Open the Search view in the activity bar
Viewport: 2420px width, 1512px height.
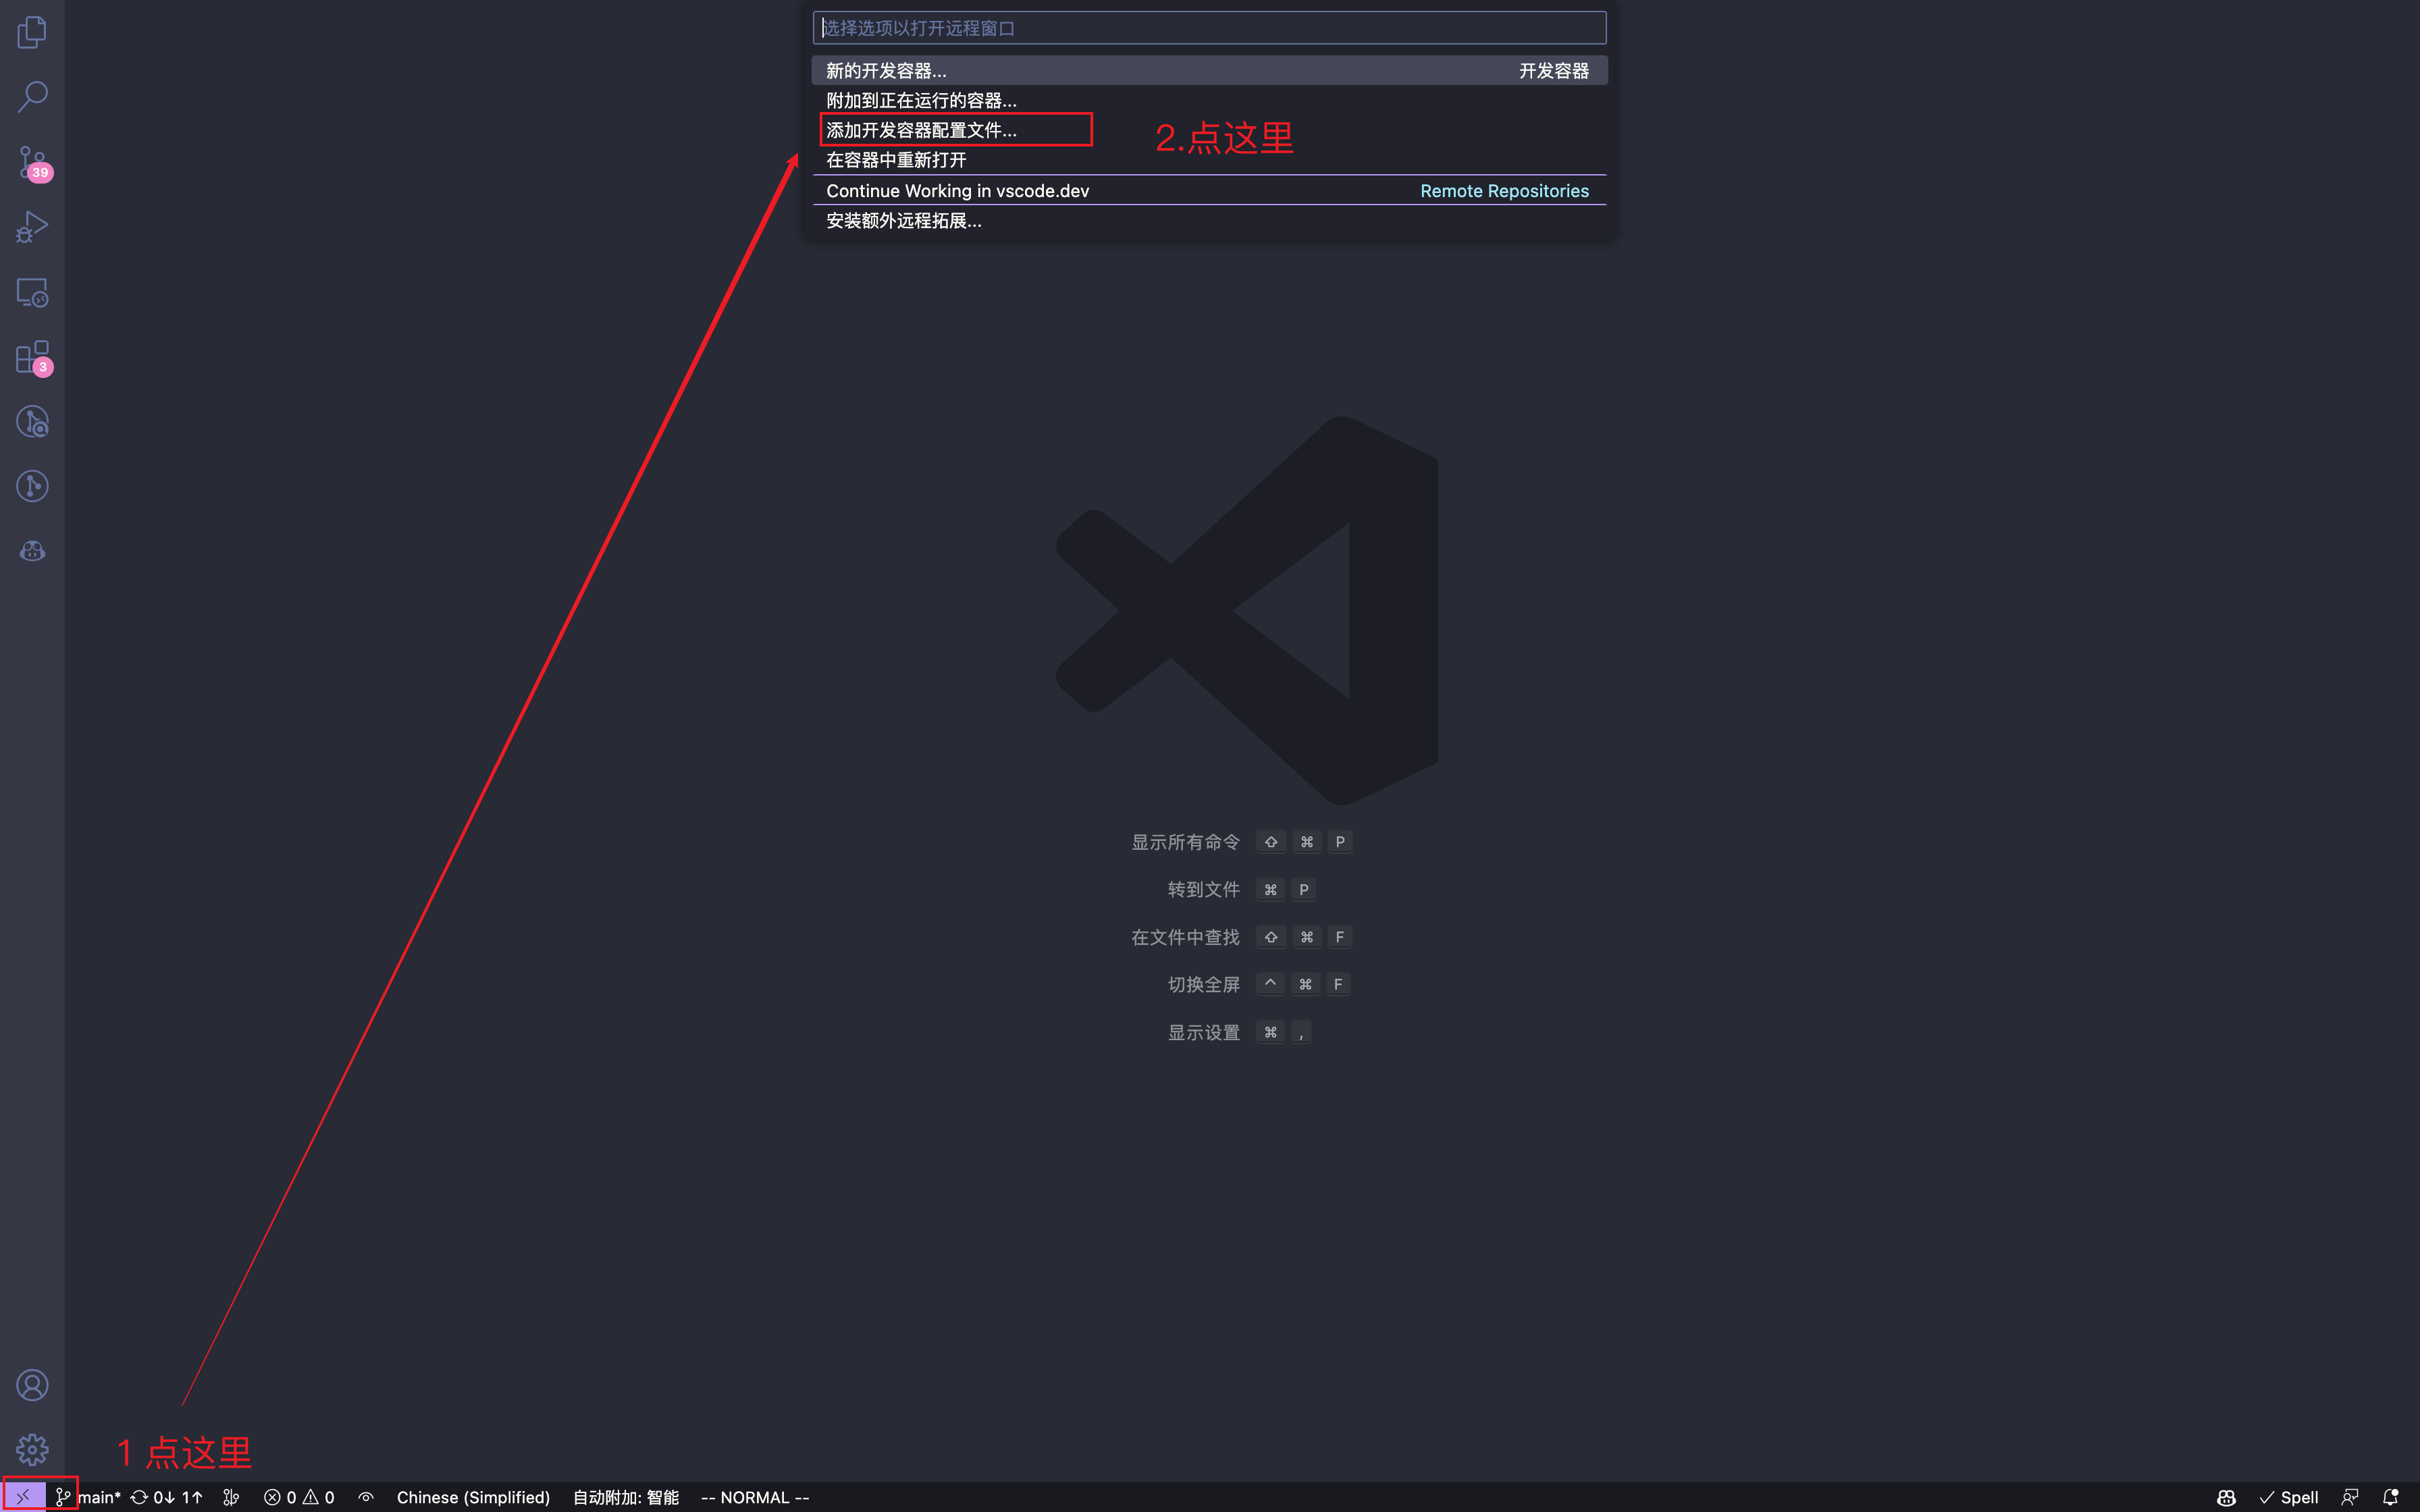(x=32, y=97)
